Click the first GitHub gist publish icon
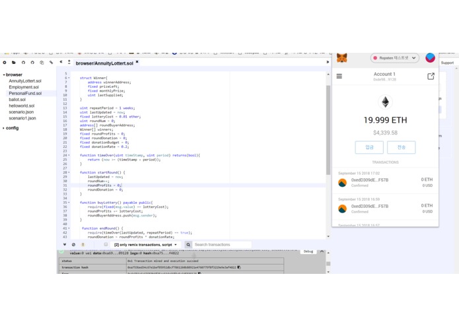Viewport: 459px width, 326px height. tap(23, 62)
